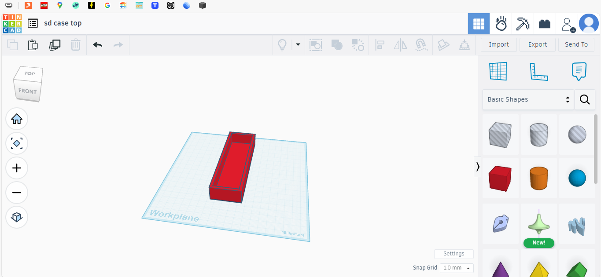Viewport: 601px width, 277px height.
Task: Click the Align tool icon
Action: (380, 44)
